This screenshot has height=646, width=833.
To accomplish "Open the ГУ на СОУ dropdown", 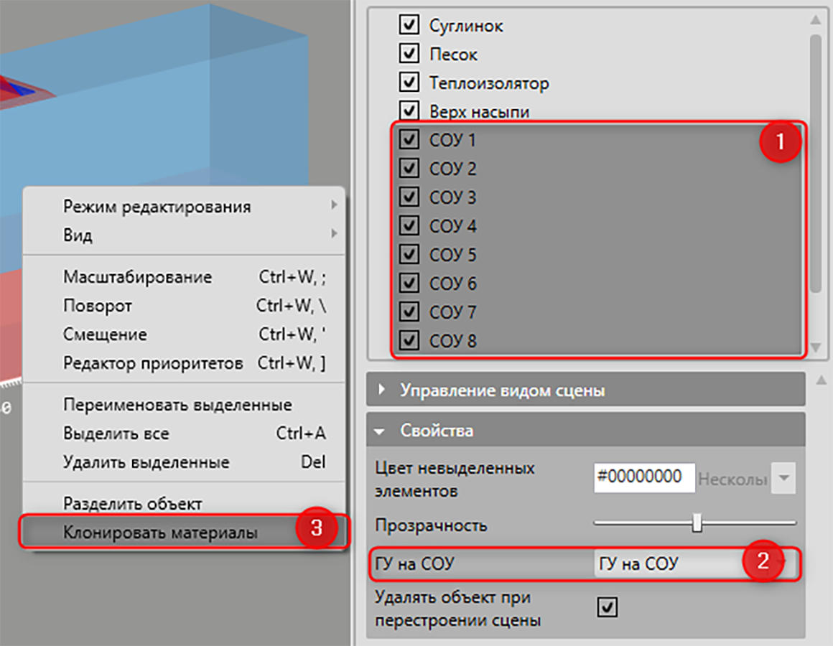I will pos(694,563).
